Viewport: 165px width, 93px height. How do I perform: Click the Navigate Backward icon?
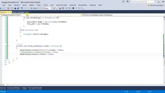(x=1, y=8)
